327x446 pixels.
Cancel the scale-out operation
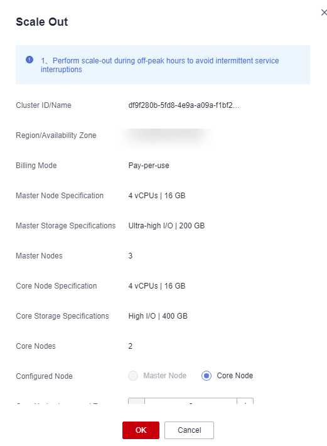[x=189, y=430]
